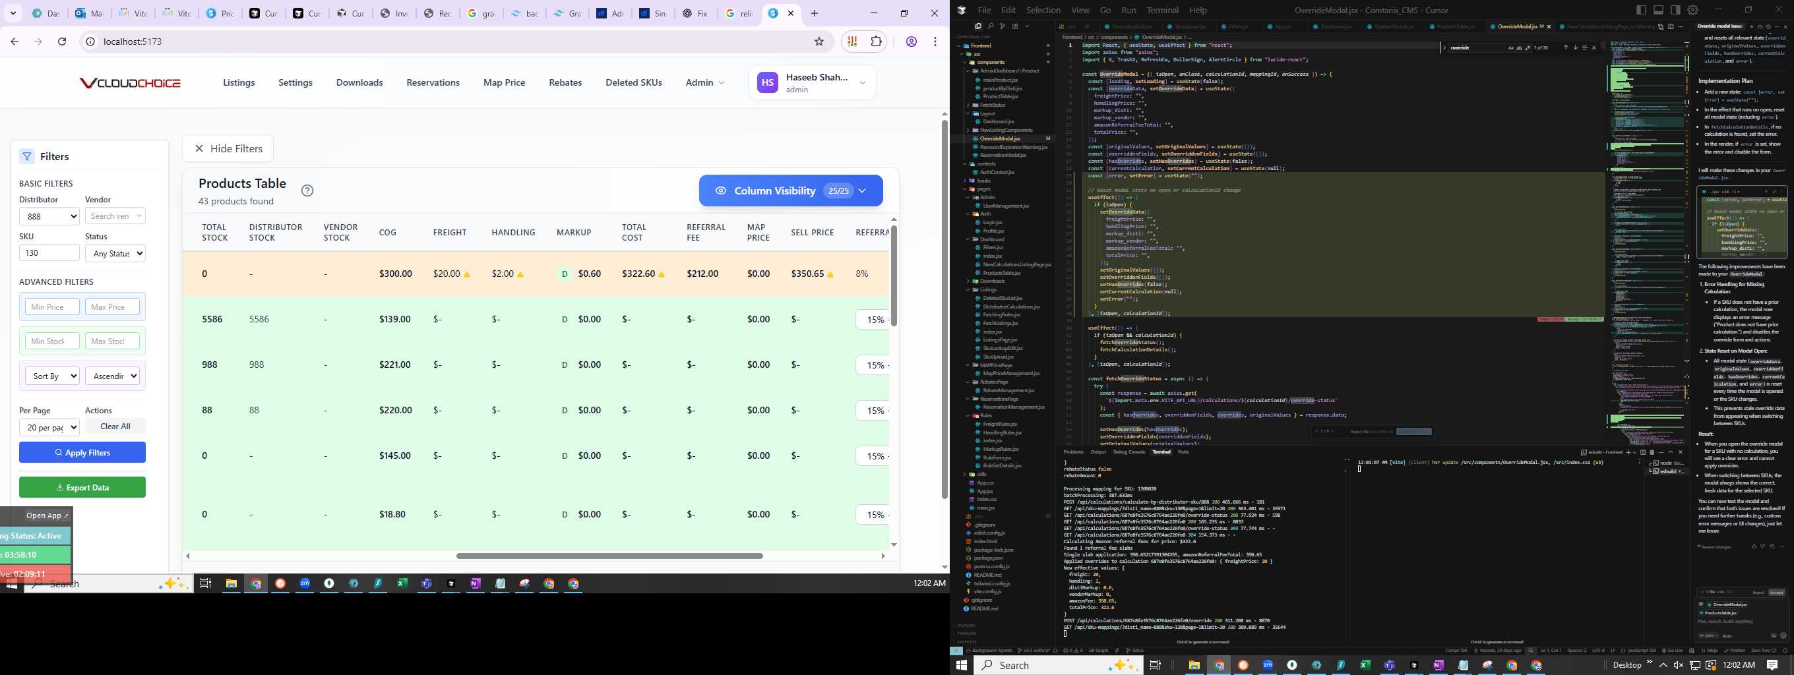The width and height of the screenshot is (1794, 675).
Task: Open the Reservations nav item
Action: click(x=433, y=82)
